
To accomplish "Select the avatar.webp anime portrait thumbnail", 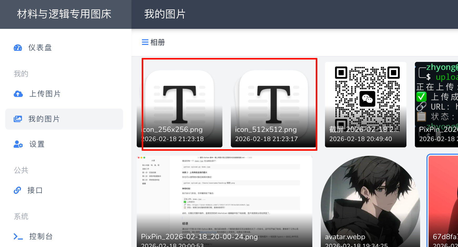I will point(370,201).
